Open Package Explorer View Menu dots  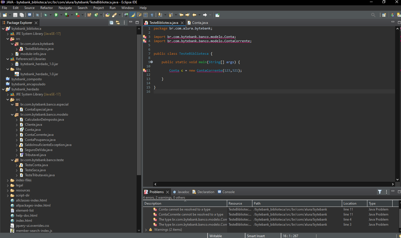pos(124,22)
